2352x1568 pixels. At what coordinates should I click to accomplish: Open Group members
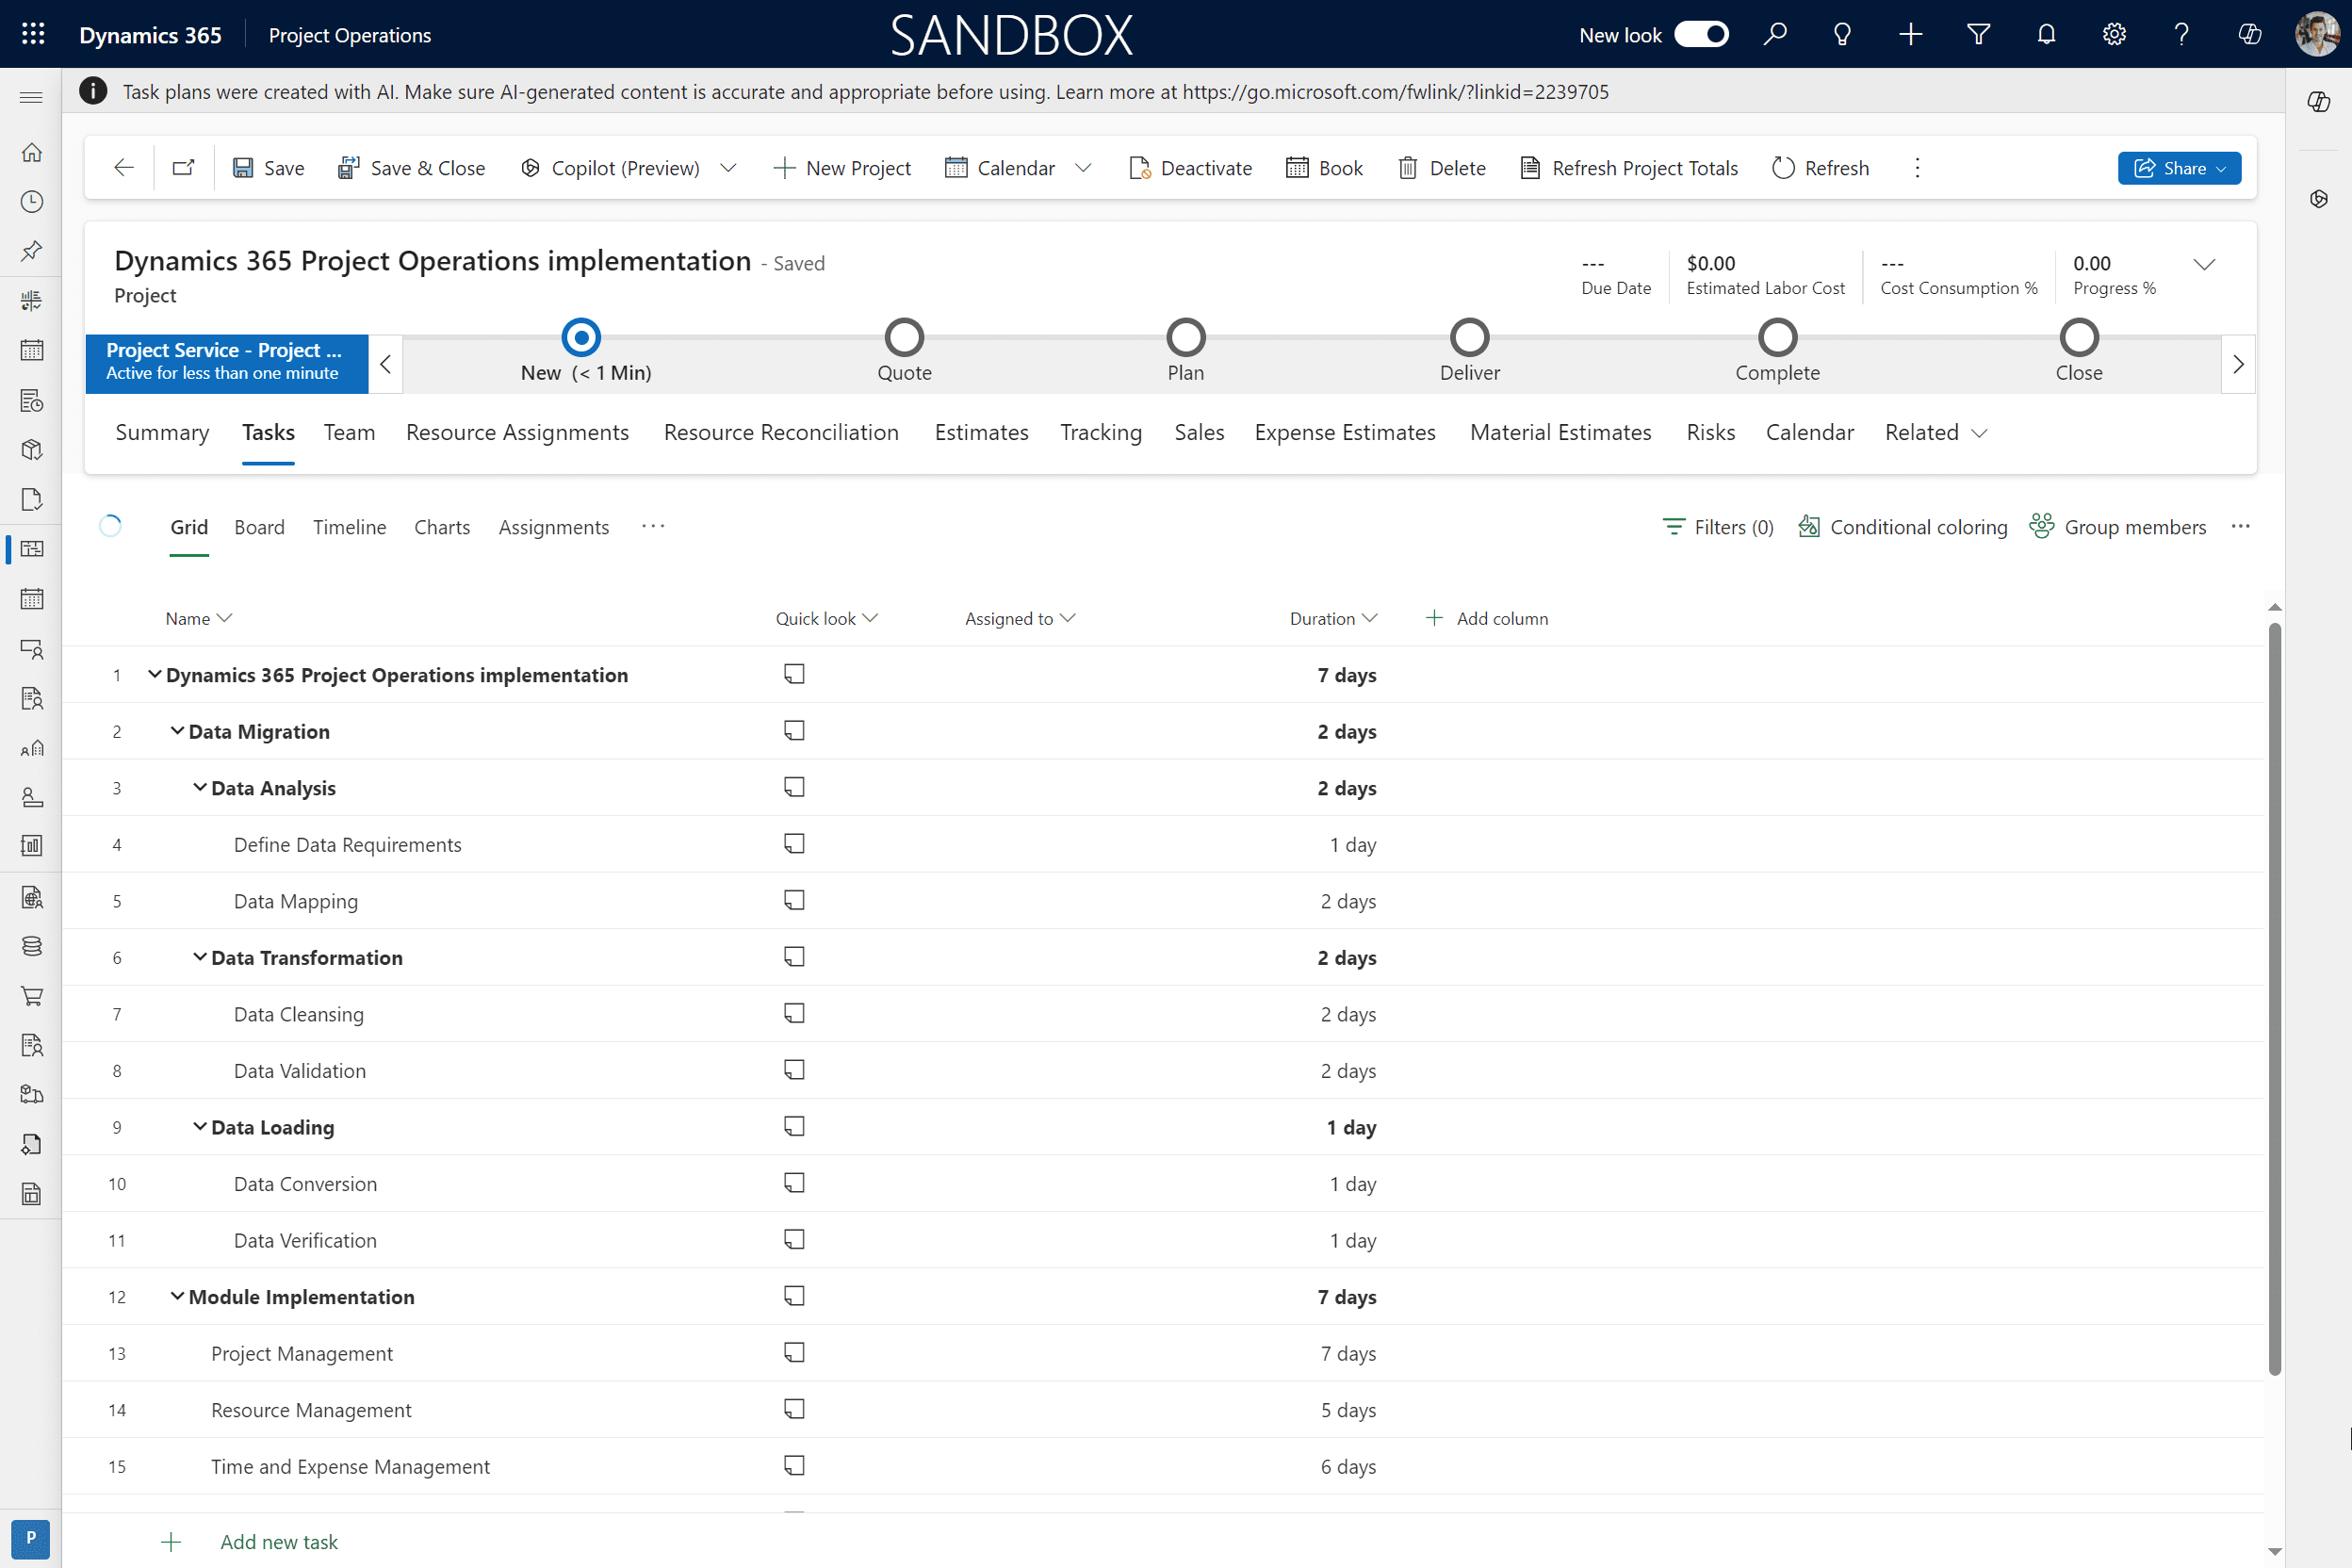[x=2118, y=527]
